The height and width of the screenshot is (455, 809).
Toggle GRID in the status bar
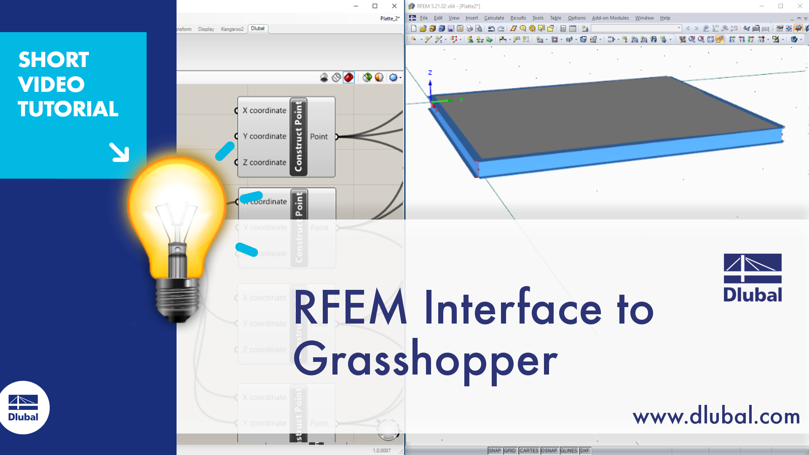(509, 450)
